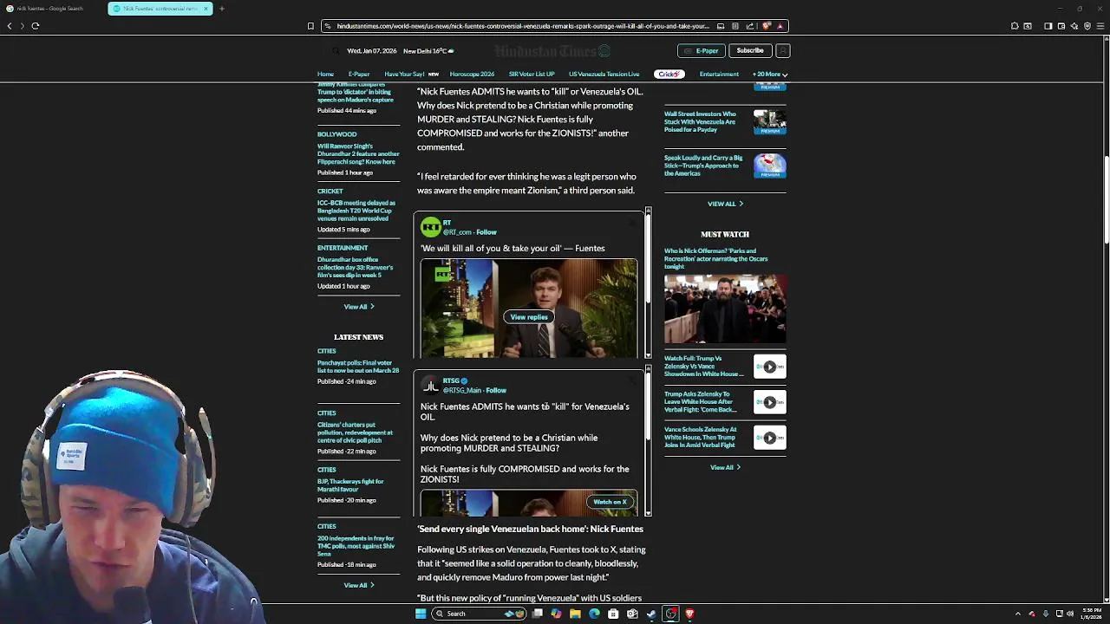The image size is (1110, 624).
Task: Click View All under Latest News cities
Action: 358,586
